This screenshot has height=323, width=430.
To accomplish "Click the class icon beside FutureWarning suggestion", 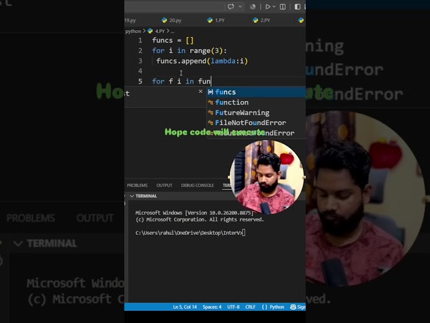I will (x=210, y=112).
